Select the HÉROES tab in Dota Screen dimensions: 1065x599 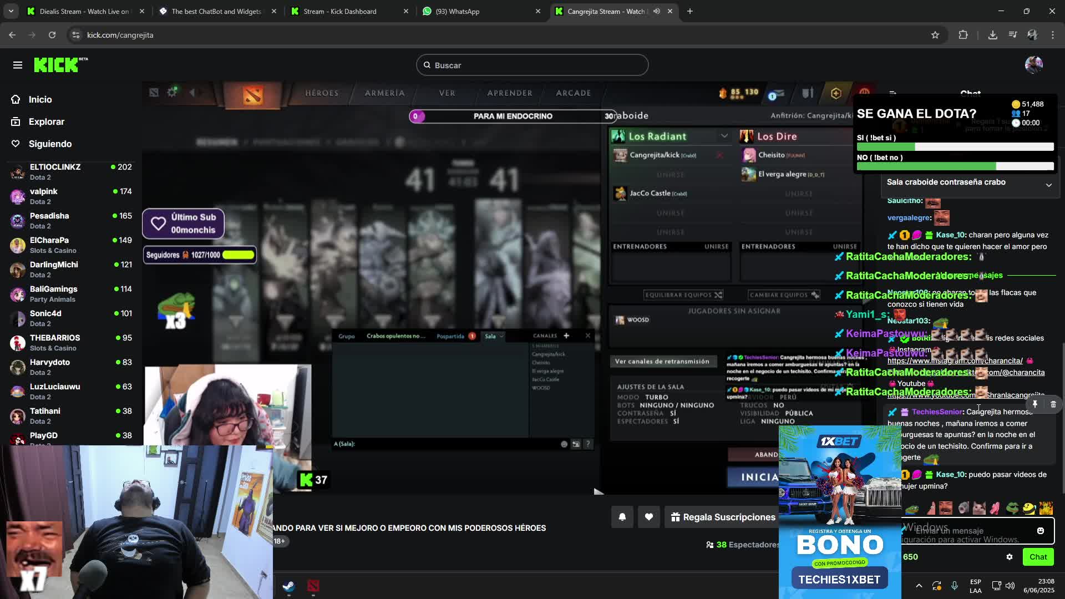[x=322, y=93]
